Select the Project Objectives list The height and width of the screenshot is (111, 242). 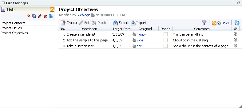pos(14,33)
